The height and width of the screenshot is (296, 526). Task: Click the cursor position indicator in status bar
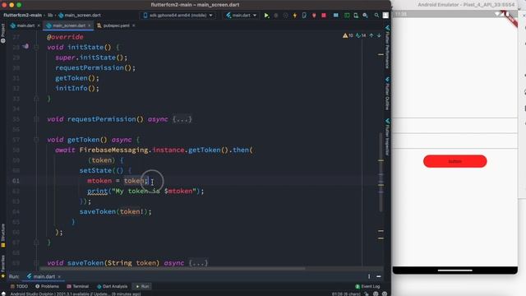[346, 294]
